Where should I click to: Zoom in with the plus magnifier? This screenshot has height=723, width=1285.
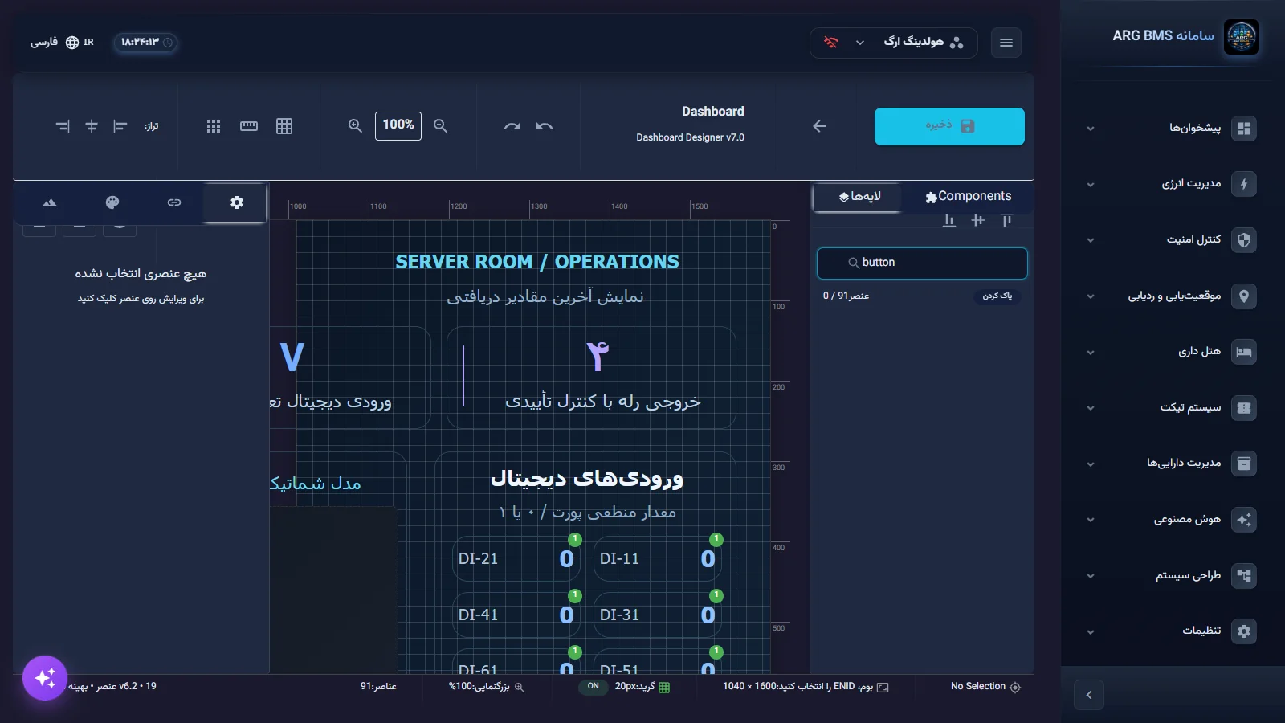[x=355, y=126]
